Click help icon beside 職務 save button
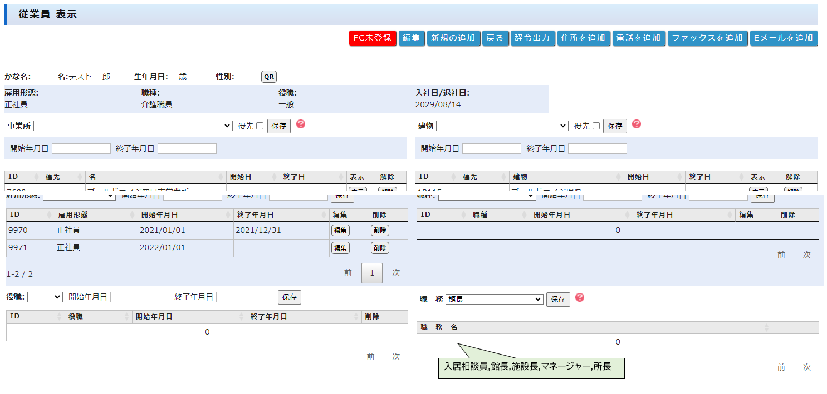 (x=580, y=297)
